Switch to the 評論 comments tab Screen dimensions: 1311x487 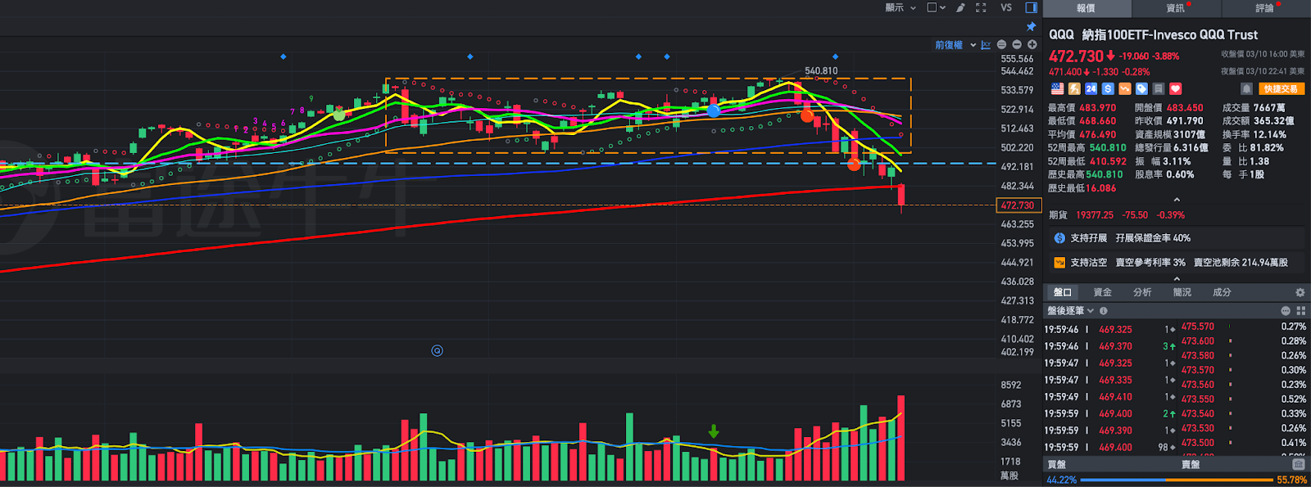tap(1265, 8)
